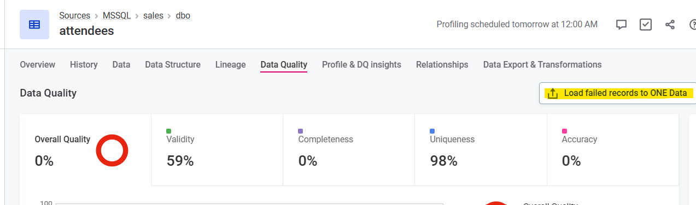Click the share icon
The image size is (696, 205).
click(x=670, y=25)
